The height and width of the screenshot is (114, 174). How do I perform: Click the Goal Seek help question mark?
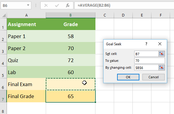(146, 44)
